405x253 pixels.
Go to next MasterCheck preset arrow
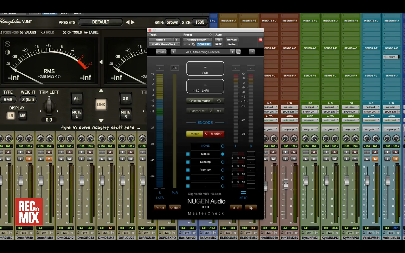tap(233, 52)
